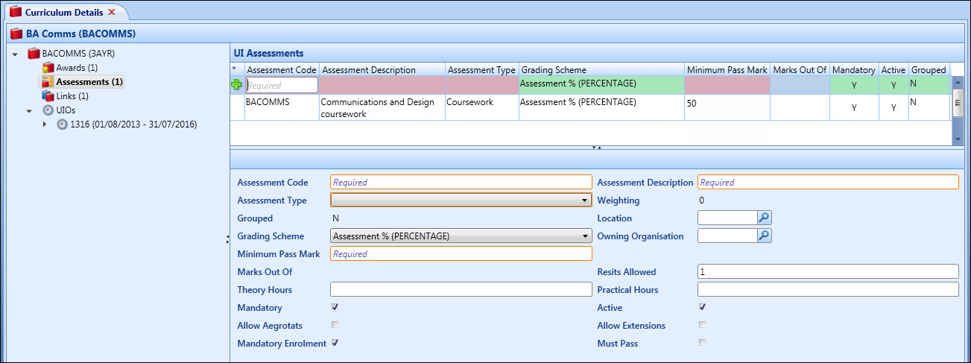Sort by Assessment Description column header
The width and height of the screenshot is (971, 363).
pyautogui.click(x=382, y=70)
